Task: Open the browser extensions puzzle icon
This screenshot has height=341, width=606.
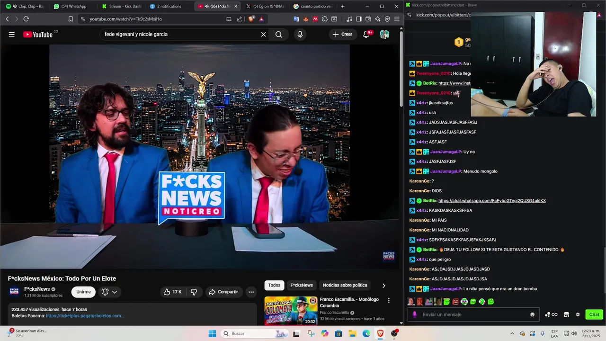Action: click(x=325, y=19)
